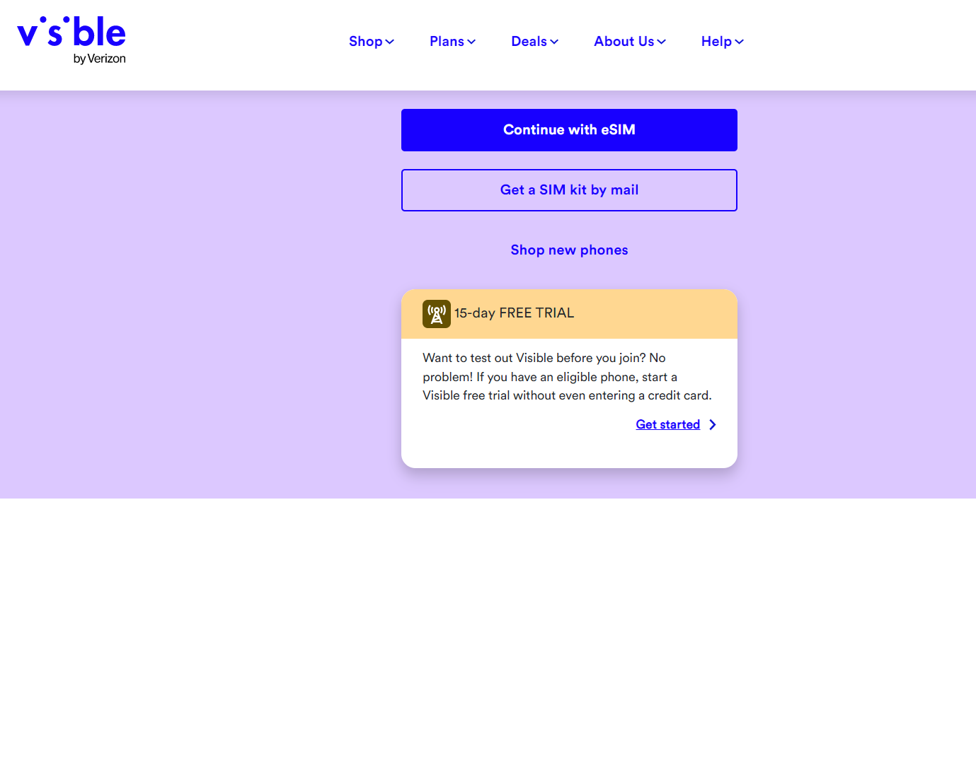Expand the Deals dropdown chevron
Image resolution: width=976 pixels, height=763 pixels.
click(554, 42)
